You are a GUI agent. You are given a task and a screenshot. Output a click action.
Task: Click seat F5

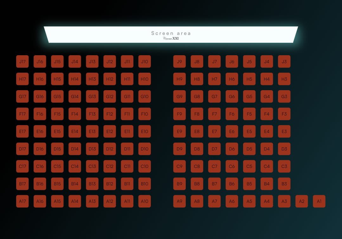(249, 114)
